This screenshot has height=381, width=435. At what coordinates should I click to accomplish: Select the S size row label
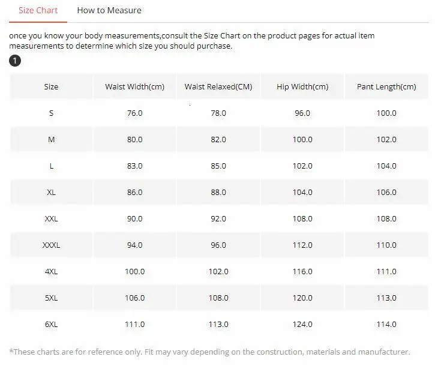point(51,113)
